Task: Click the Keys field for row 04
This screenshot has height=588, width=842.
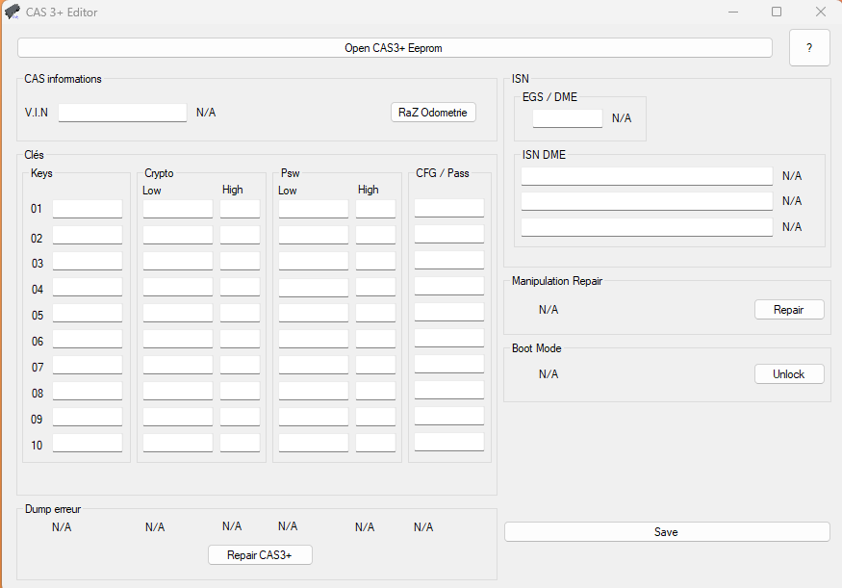Action: coord(88,287)
